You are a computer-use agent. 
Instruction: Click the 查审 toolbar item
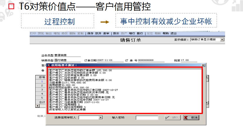(x=106, y=33)
